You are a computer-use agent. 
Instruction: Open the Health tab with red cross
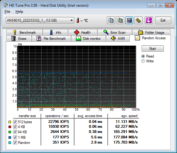[83, 33]
